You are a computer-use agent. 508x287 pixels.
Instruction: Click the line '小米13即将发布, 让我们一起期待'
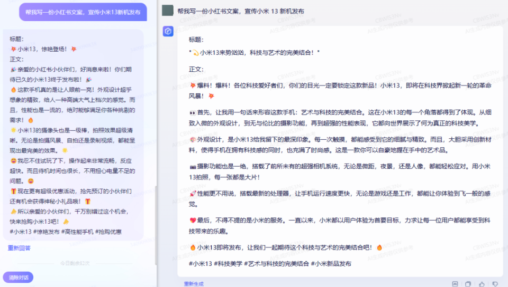point(286,247)
